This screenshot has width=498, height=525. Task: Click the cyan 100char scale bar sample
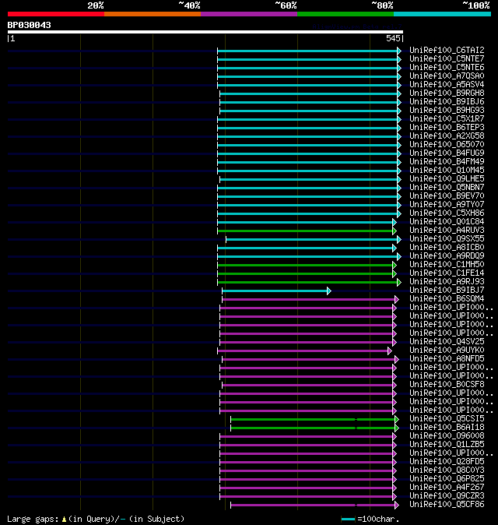pos(348,519)
